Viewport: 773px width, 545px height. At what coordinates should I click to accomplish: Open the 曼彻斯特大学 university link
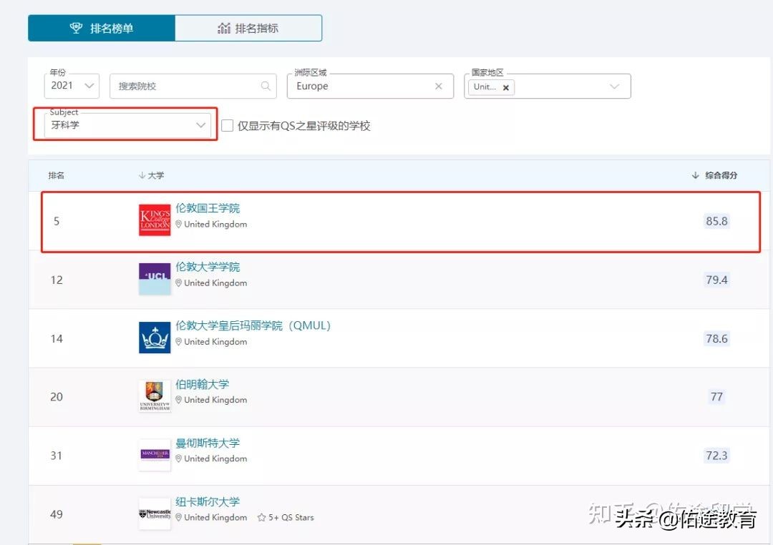coord(207,443)
